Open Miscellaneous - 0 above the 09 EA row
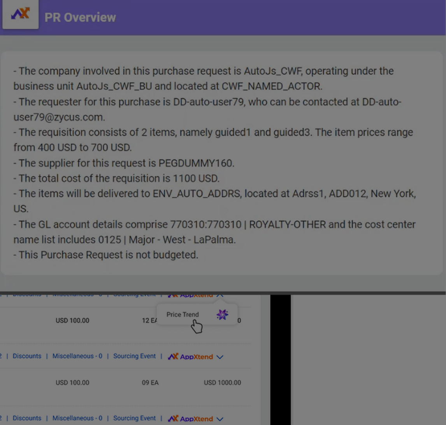Screen dimensions: 446x425 [77, 356]
